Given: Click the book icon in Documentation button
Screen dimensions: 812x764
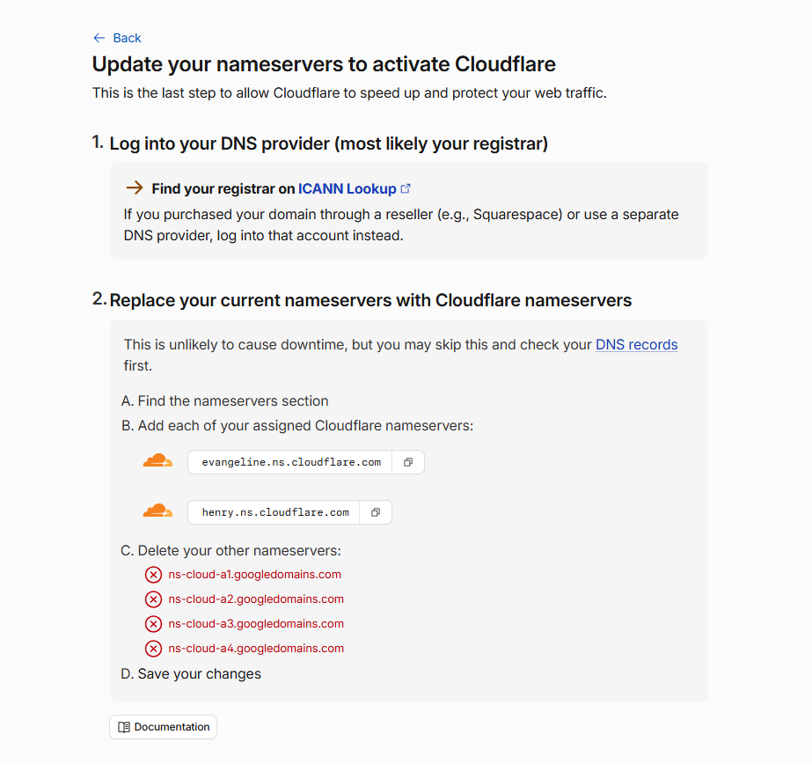Looking at the screenshot, I should pos(124,727).
